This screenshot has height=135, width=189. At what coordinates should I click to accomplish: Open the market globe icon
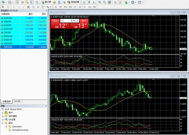pos(64,2)
